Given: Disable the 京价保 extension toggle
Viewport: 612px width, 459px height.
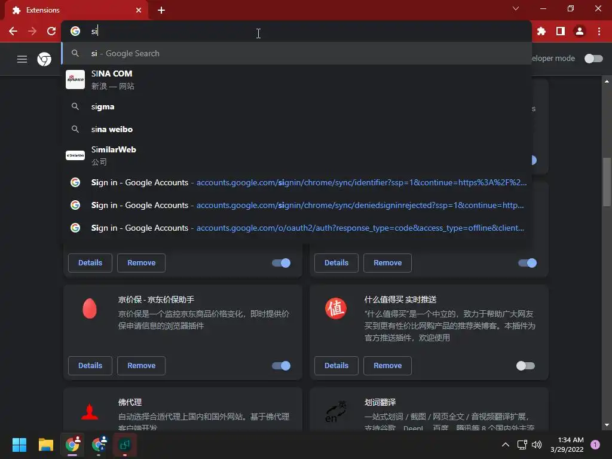Looking at the screenshot, I should [x=281, y=366].
